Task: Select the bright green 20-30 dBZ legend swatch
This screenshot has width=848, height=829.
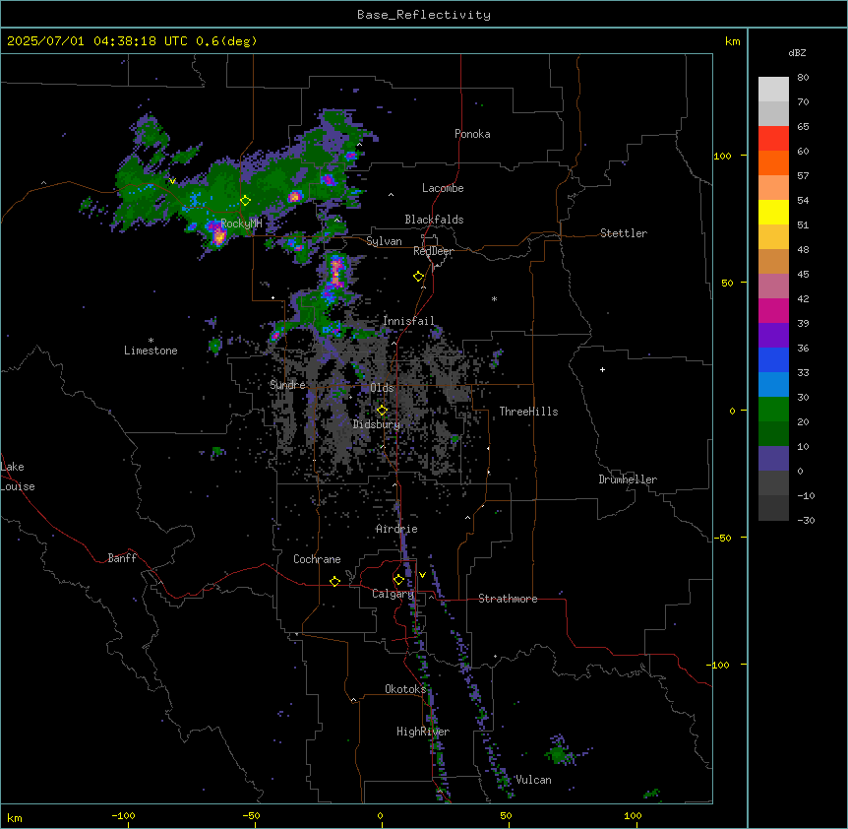Action: (773, 410)
